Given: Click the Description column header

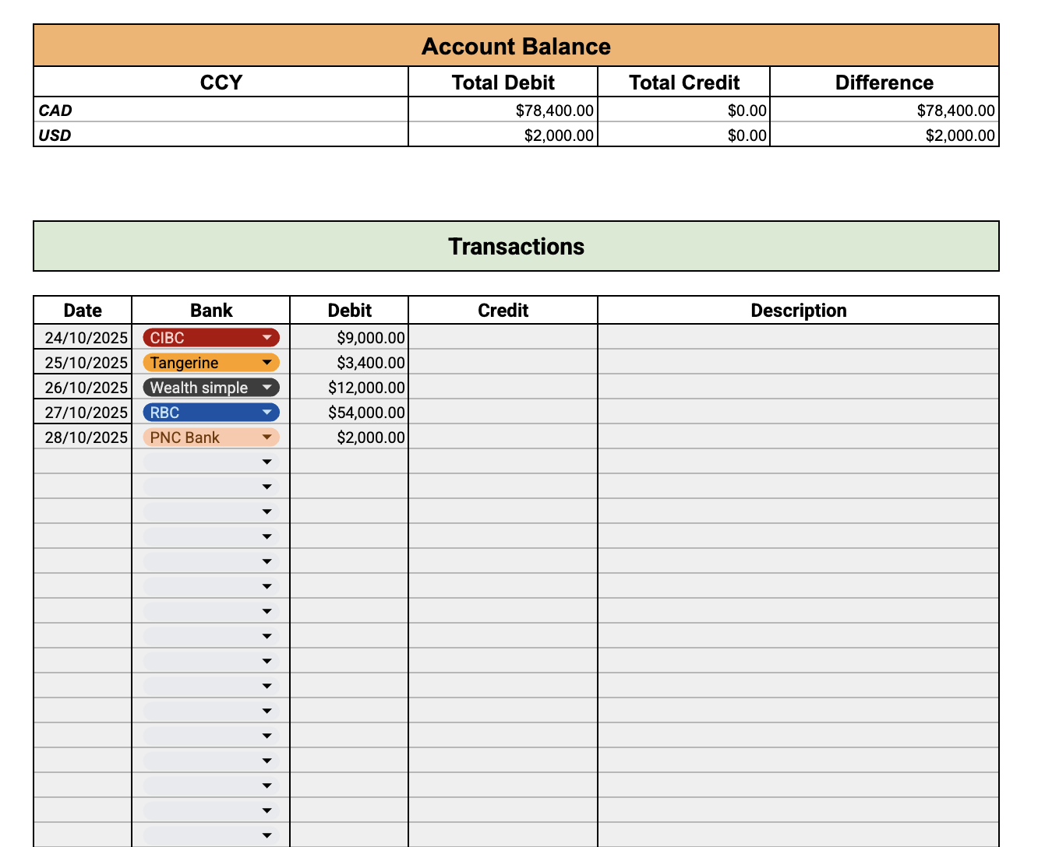Looking at the screenshot, I should click(798, 310).
